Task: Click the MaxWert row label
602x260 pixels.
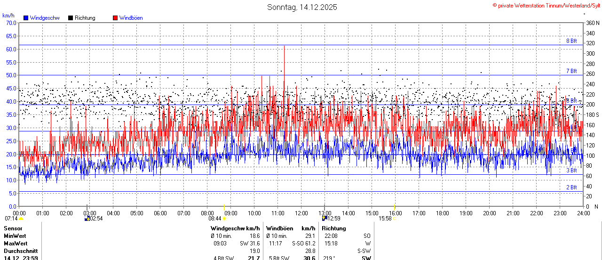Action: (16, 244)
